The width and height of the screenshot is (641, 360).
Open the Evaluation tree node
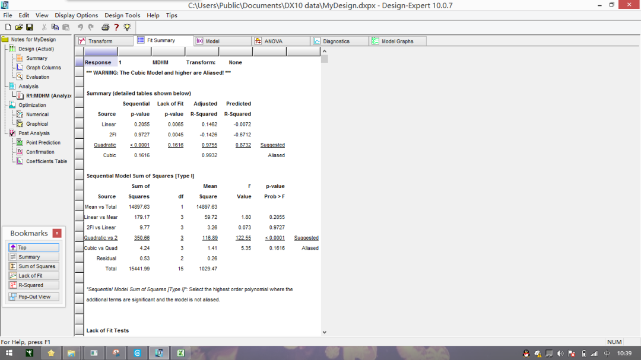(37, 77)
